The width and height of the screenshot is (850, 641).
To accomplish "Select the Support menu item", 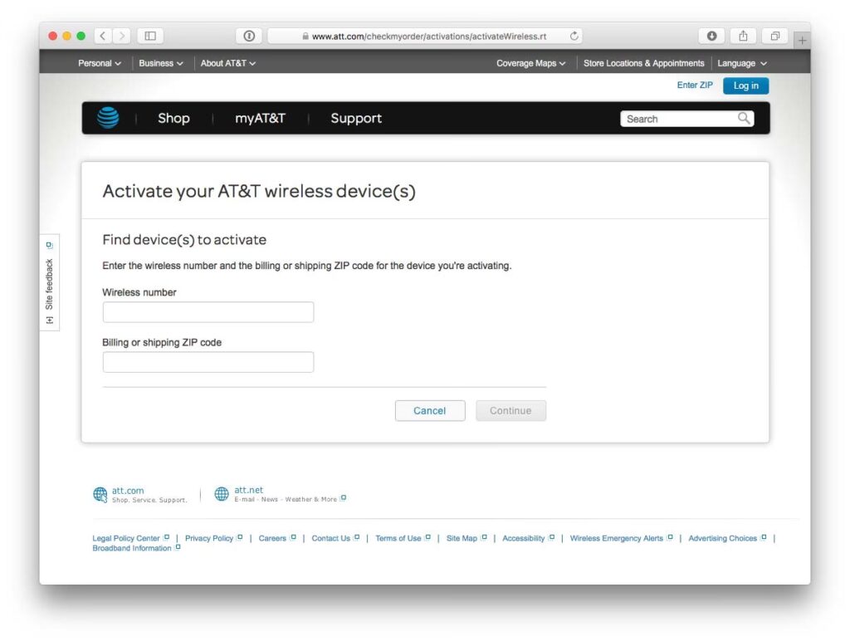I will click(356, 119).
